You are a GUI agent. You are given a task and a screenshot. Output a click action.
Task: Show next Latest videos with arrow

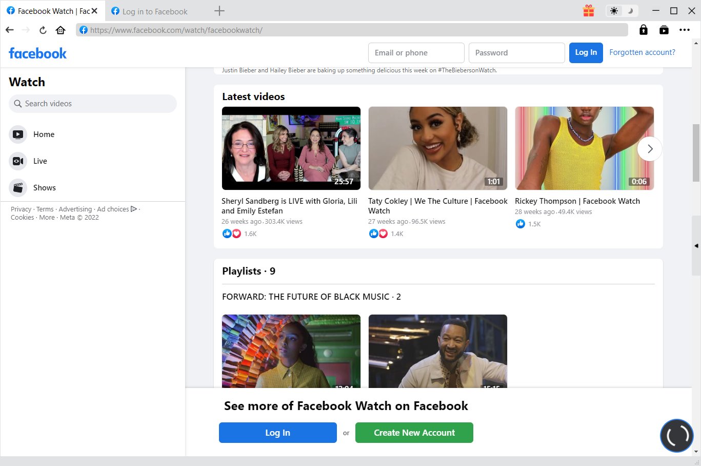tap(650, 149)
